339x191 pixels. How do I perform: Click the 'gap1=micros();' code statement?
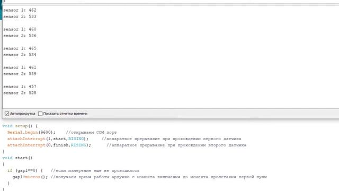[30, 177]
